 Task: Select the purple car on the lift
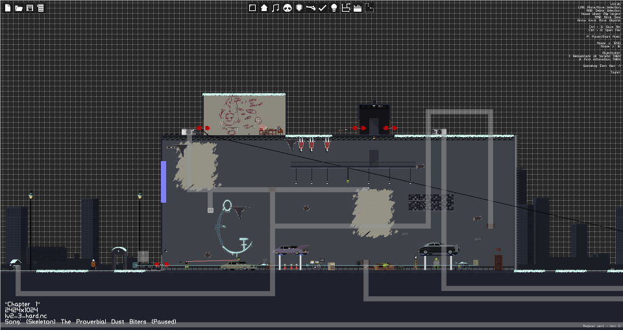[x=291, y=249]
